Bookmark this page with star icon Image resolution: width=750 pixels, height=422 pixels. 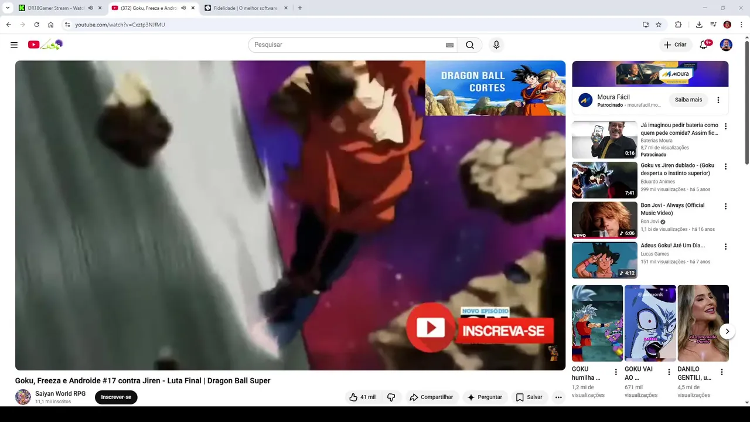point(659,25)
